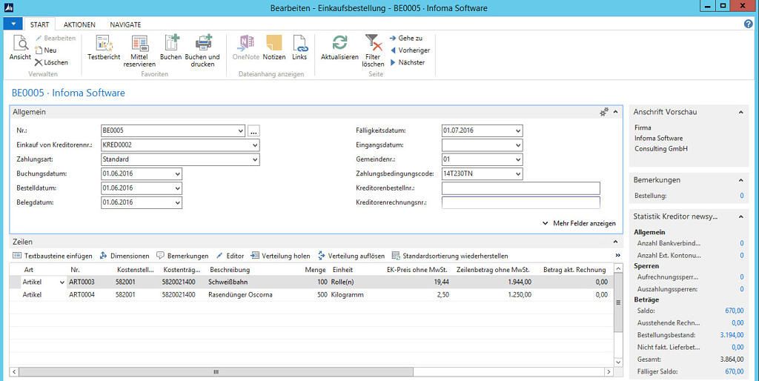Screen dimensions: 759x381
Task: Open Bestellungsbestand 3.194,00 link
Action: point(732,335)
